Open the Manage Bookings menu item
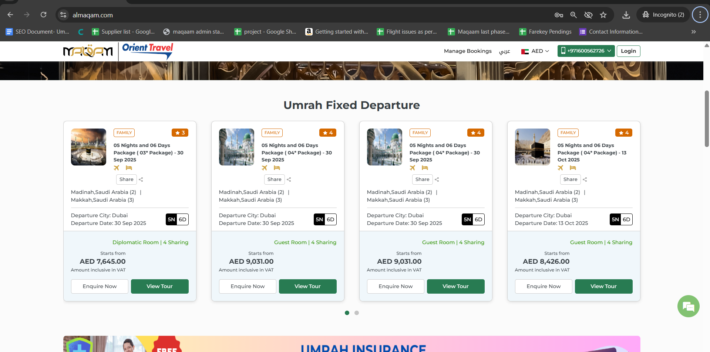 (x=468, y=51)
